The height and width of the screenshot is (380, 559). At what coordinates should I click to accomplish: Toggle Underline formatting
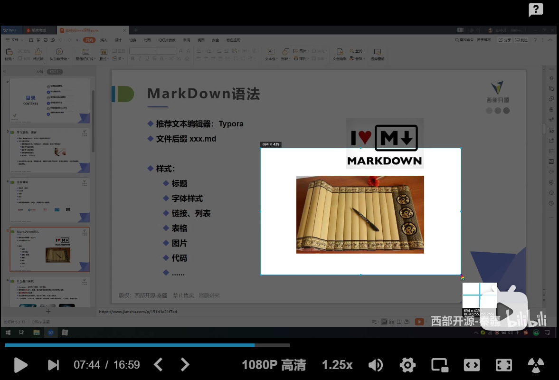click(x=147, y=58)
